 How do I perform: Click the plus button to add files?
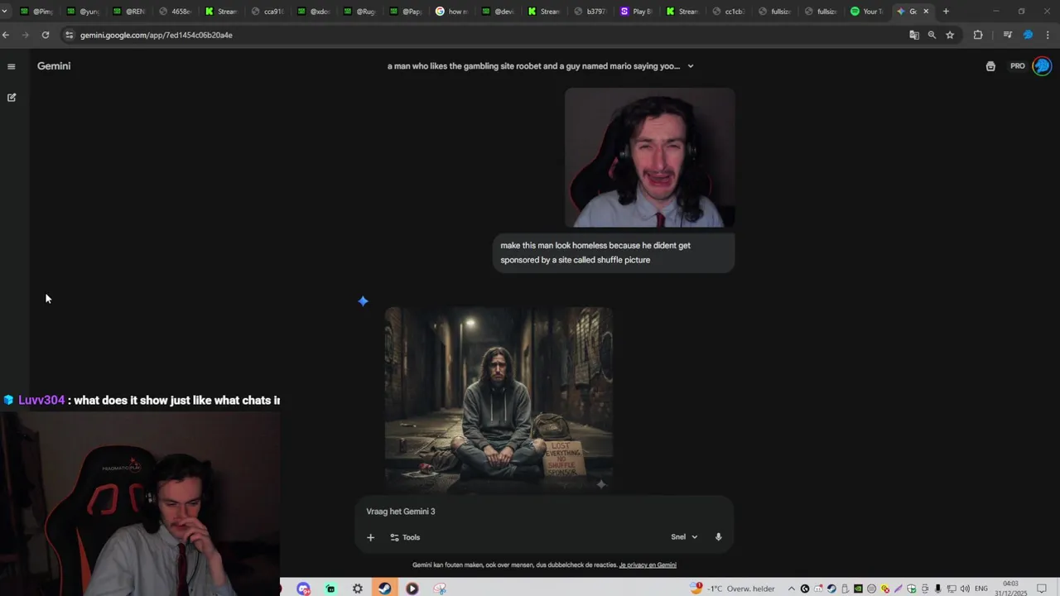pyautogui.click(x=370, y=537)
